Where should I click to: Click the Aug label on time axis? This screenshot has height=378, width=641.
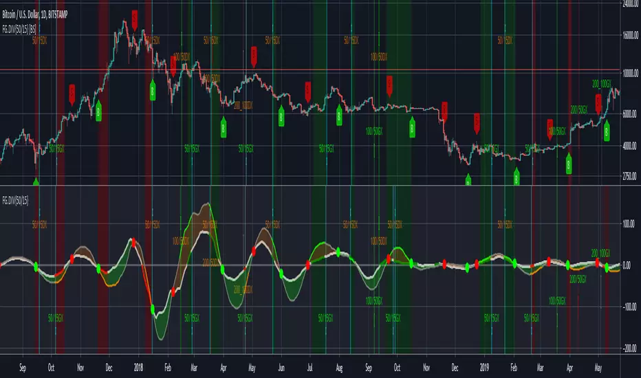[x=339, y=368]
